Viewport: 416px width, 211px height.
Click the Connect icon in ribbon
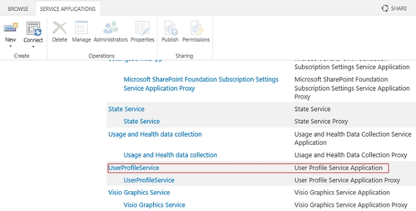[x=33, y=28]
